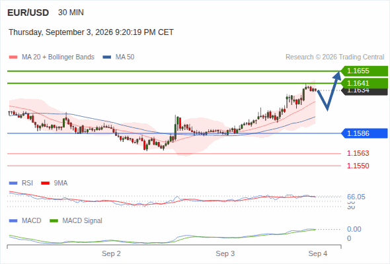Click the Sep 4 date axis label
Screen dimensions: 390x264
pyautogui.click(x=318, y=253)
